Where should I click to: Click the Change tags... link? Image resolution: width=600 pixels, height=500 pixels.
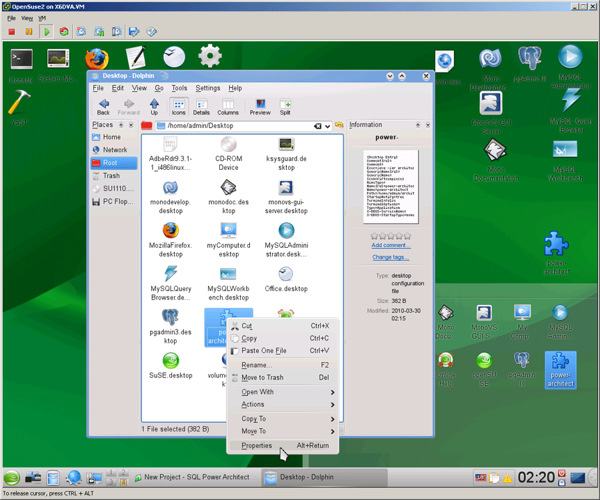[x=391, y=257]
